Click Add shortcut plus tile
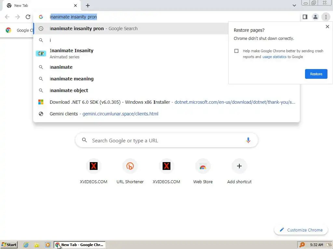Screen dimensions: 333x249 [239, 171]
